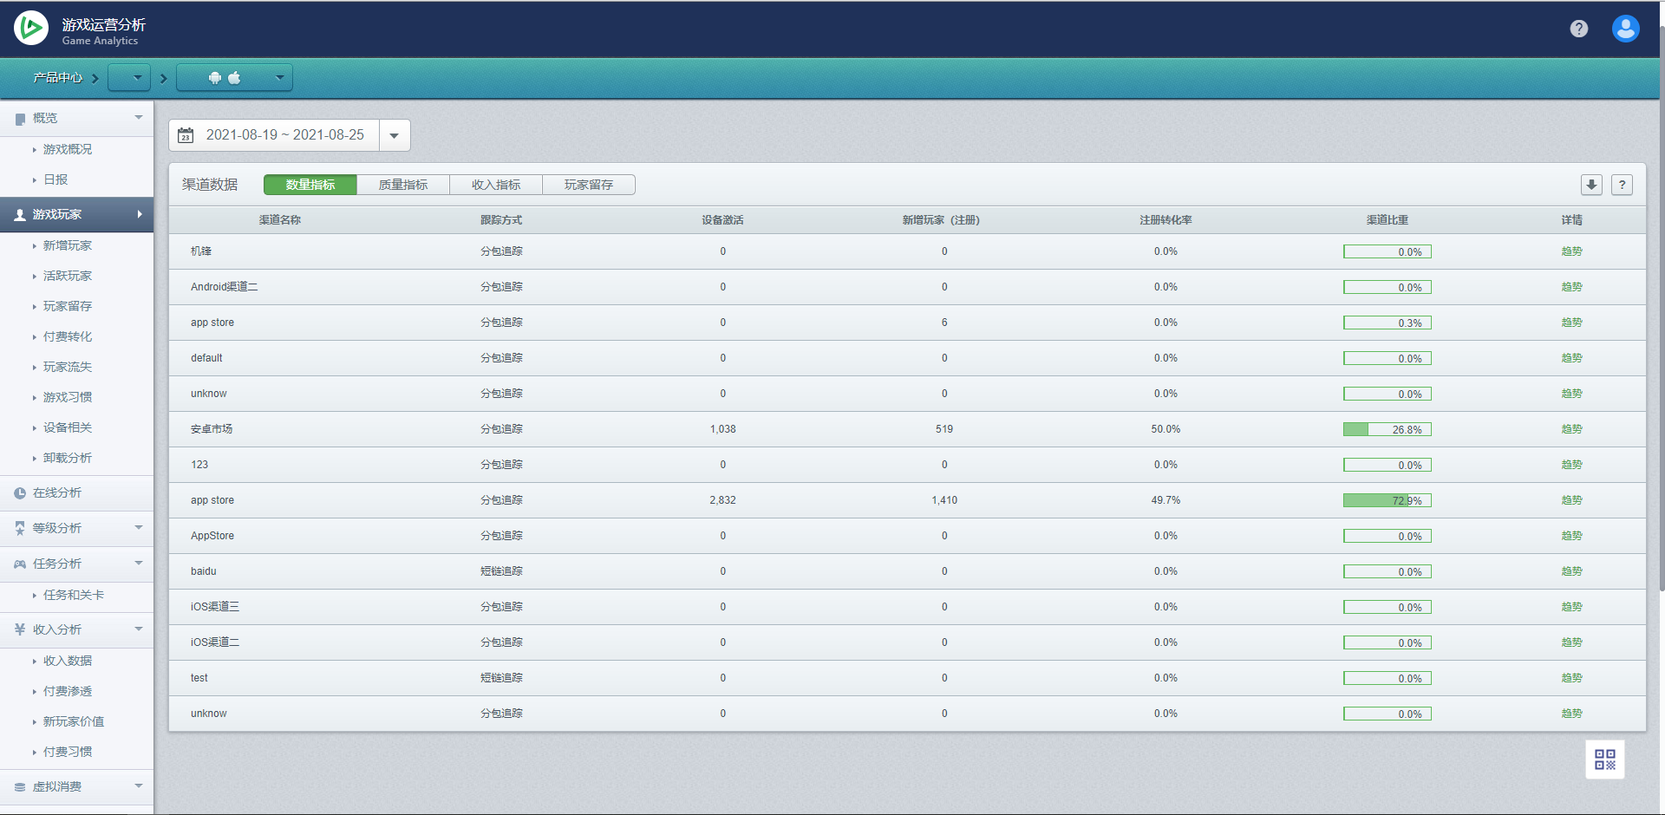Click the 收入分析 yen icon
Image resolution: width=1665 pixels, height=815 pixels.
pyautogui.click(x=20, y=629)
